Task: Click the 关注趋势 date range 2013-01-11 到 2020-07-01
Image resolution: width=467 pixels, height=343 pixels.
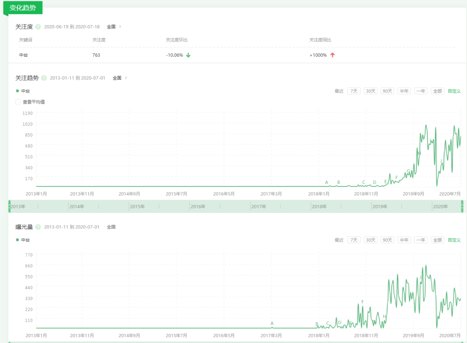Action: (77, 78)
